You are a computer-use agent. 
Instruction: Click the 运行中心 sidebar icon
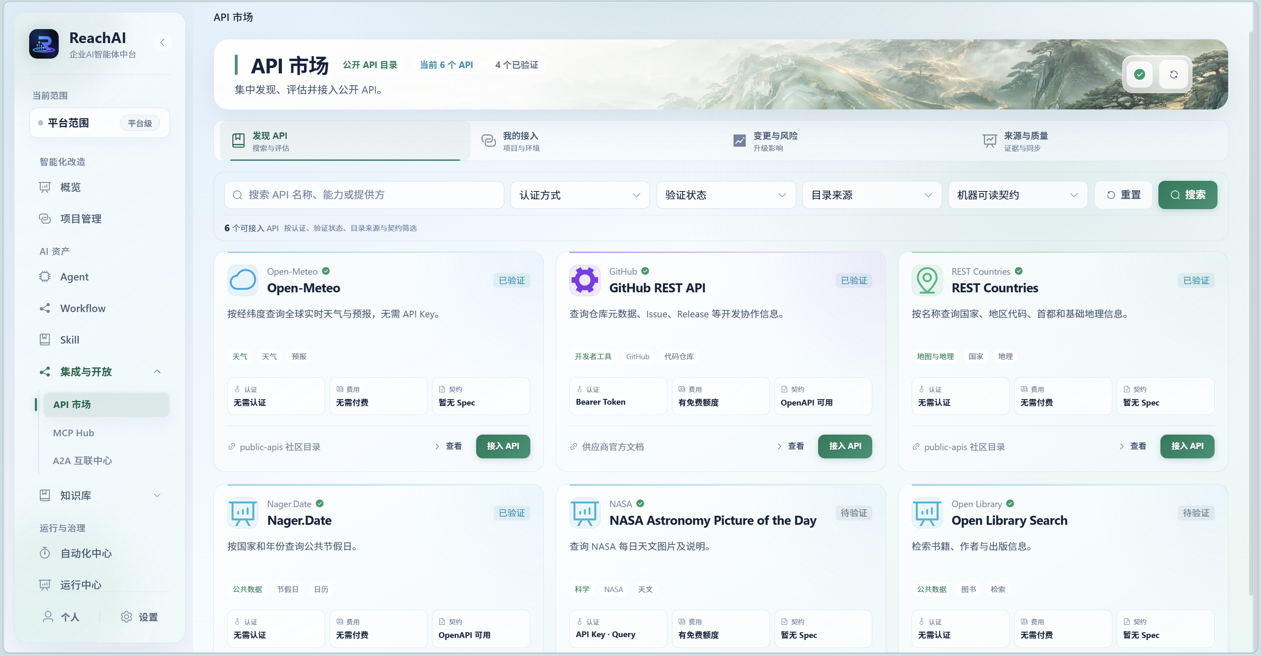(x=45, y=585)
